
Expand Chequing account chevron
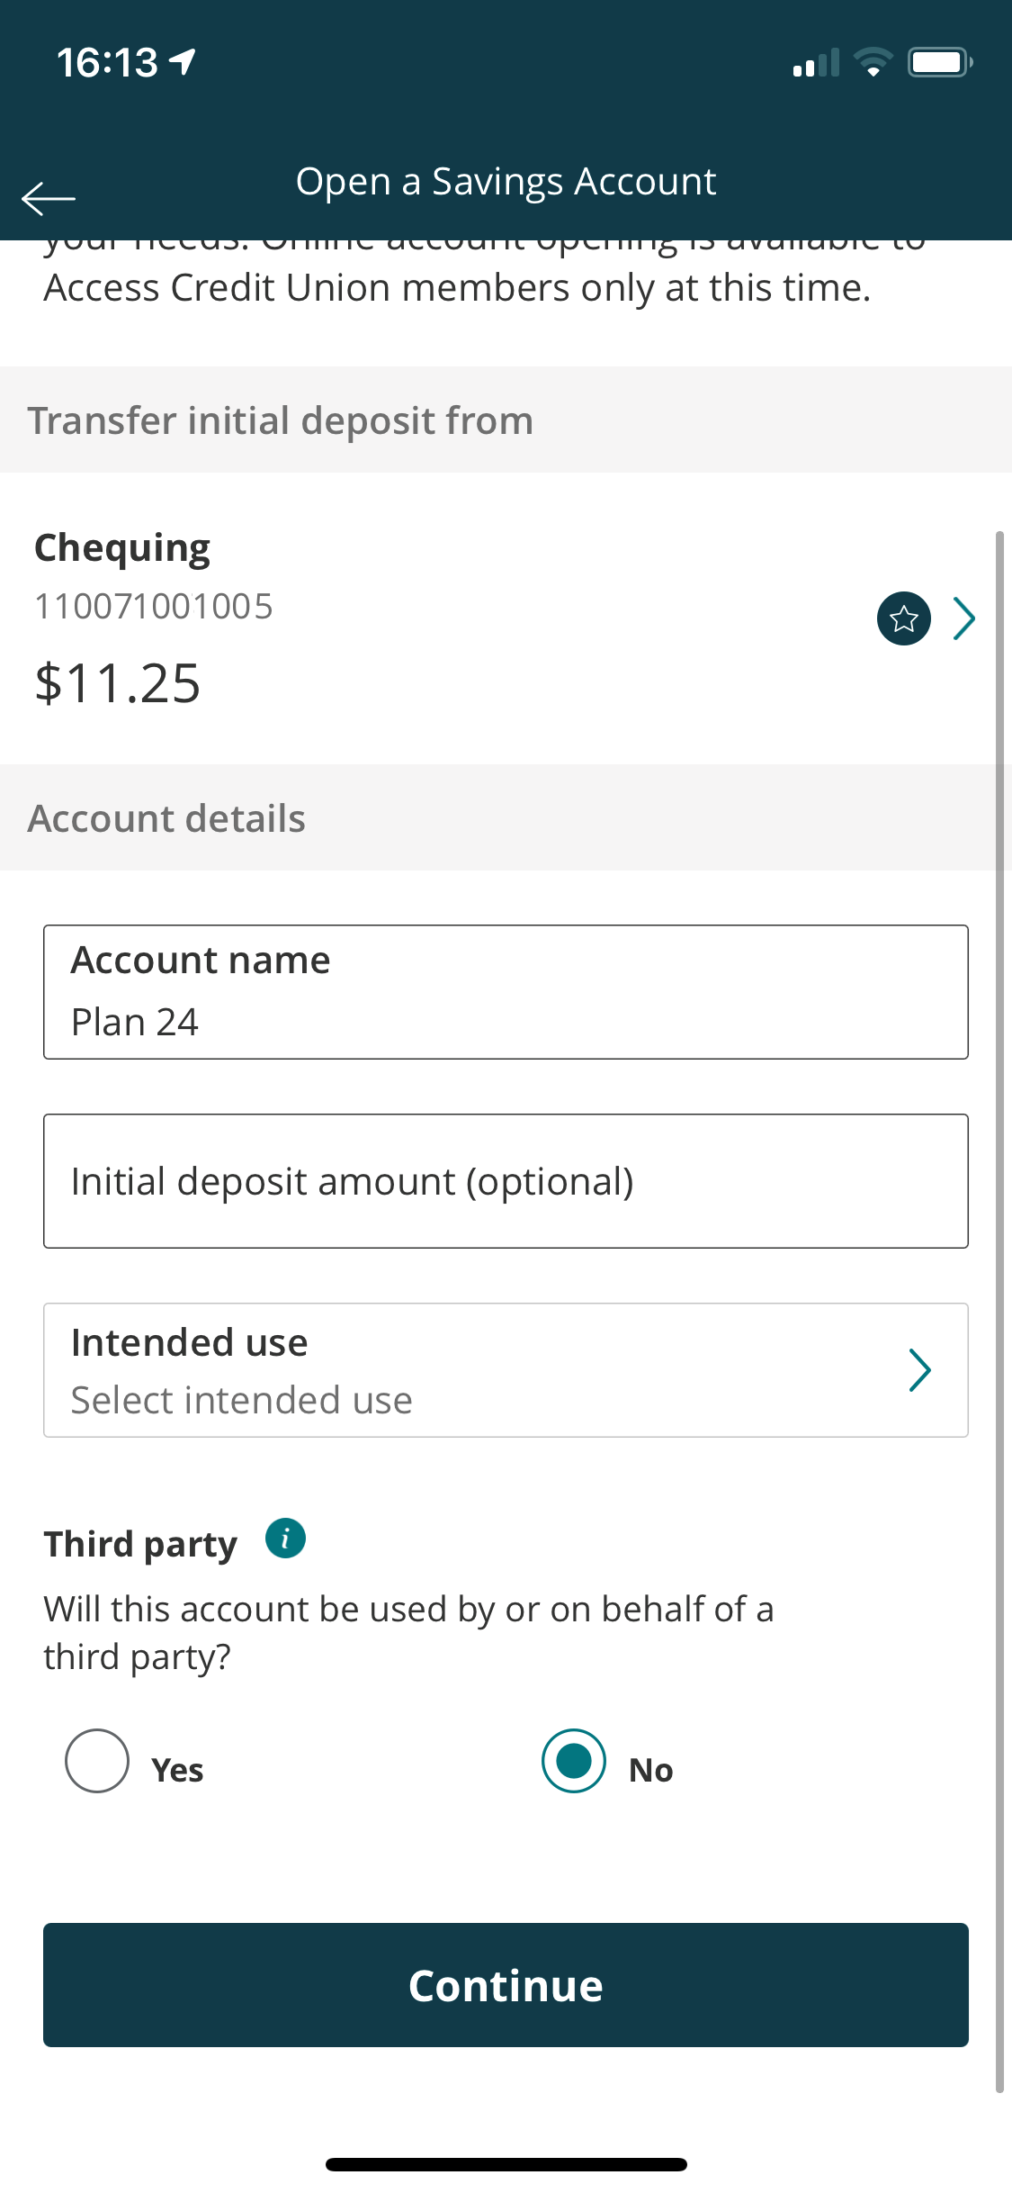pyautogui.click(x=963, y=618)
